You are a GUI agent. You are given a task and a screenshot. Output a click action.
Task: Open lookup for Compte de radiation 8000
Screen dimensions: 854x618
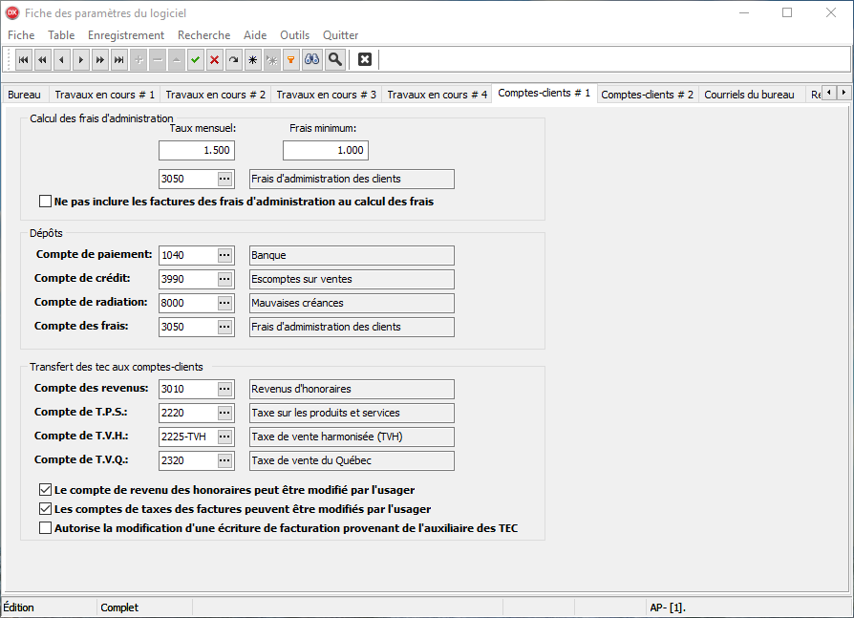(224, 303)
